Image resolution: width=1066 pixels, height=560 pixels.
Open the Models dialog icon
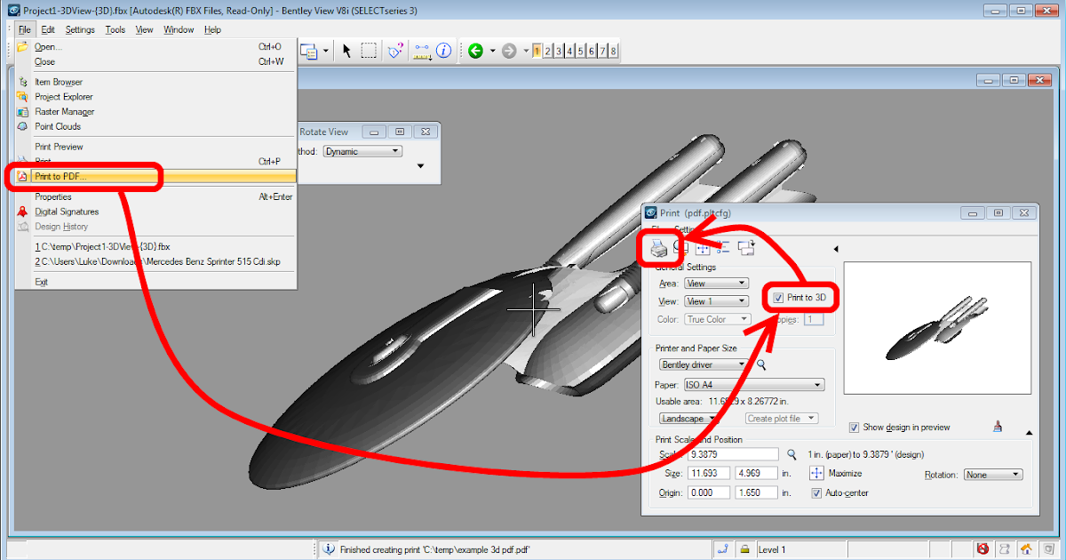pyautogui.click(x=309, y=51)
